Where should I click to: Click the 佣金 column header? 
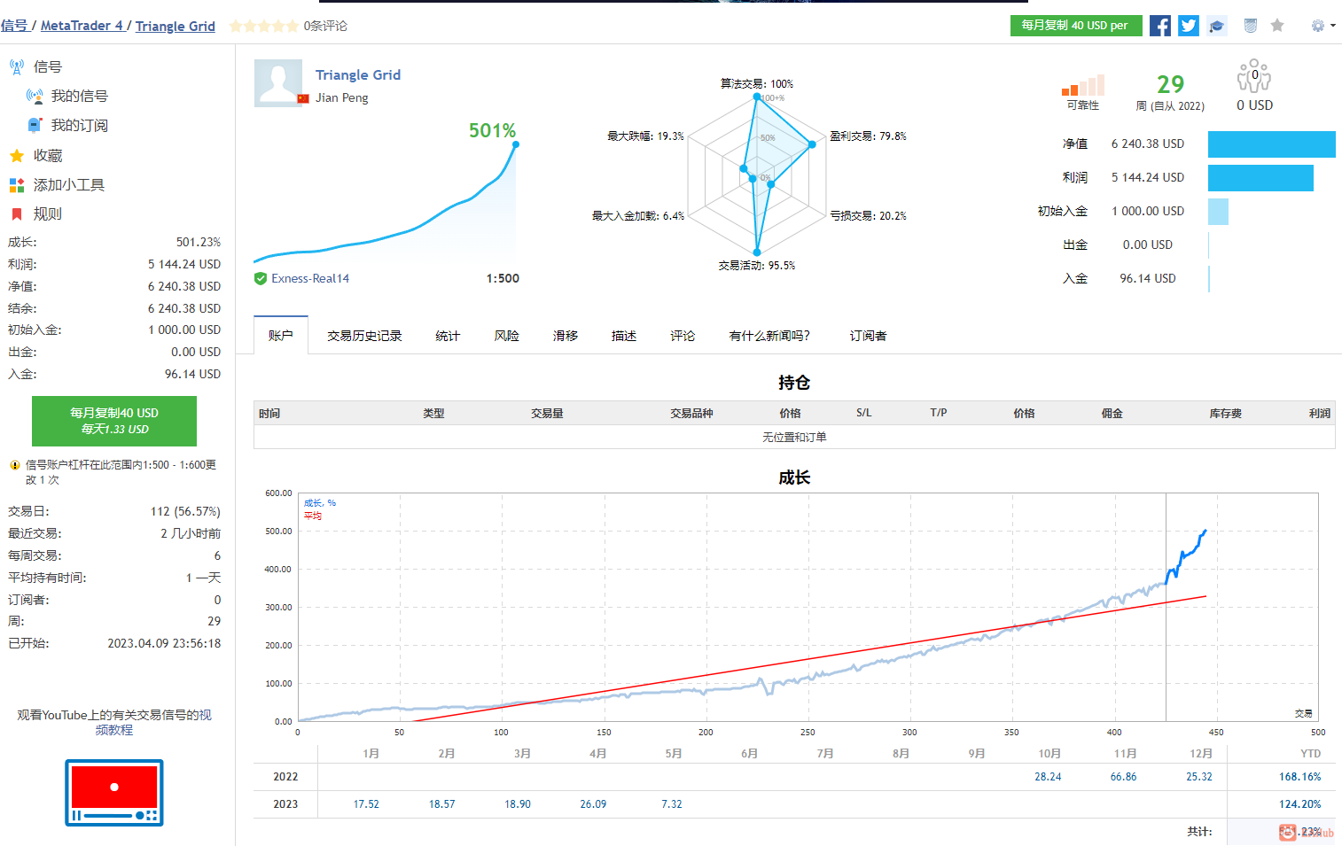coord(1112,414)
